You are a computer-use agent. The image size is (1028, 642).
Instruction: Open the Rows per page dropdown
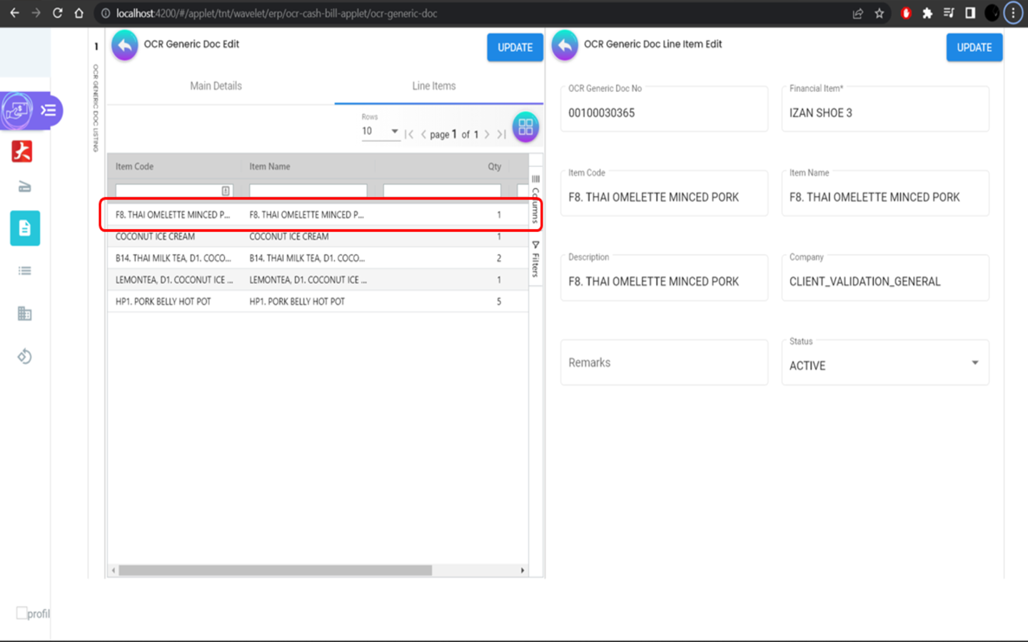pyautogui.click(x=380, y=131)
